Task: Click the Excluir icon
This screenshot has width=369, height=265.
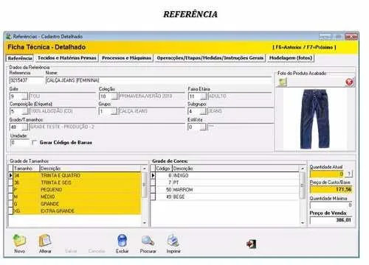Action: coord(122,241)
